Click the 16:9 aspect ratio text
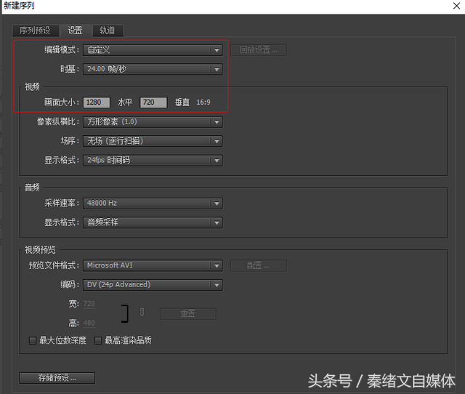 click(203, 102)
